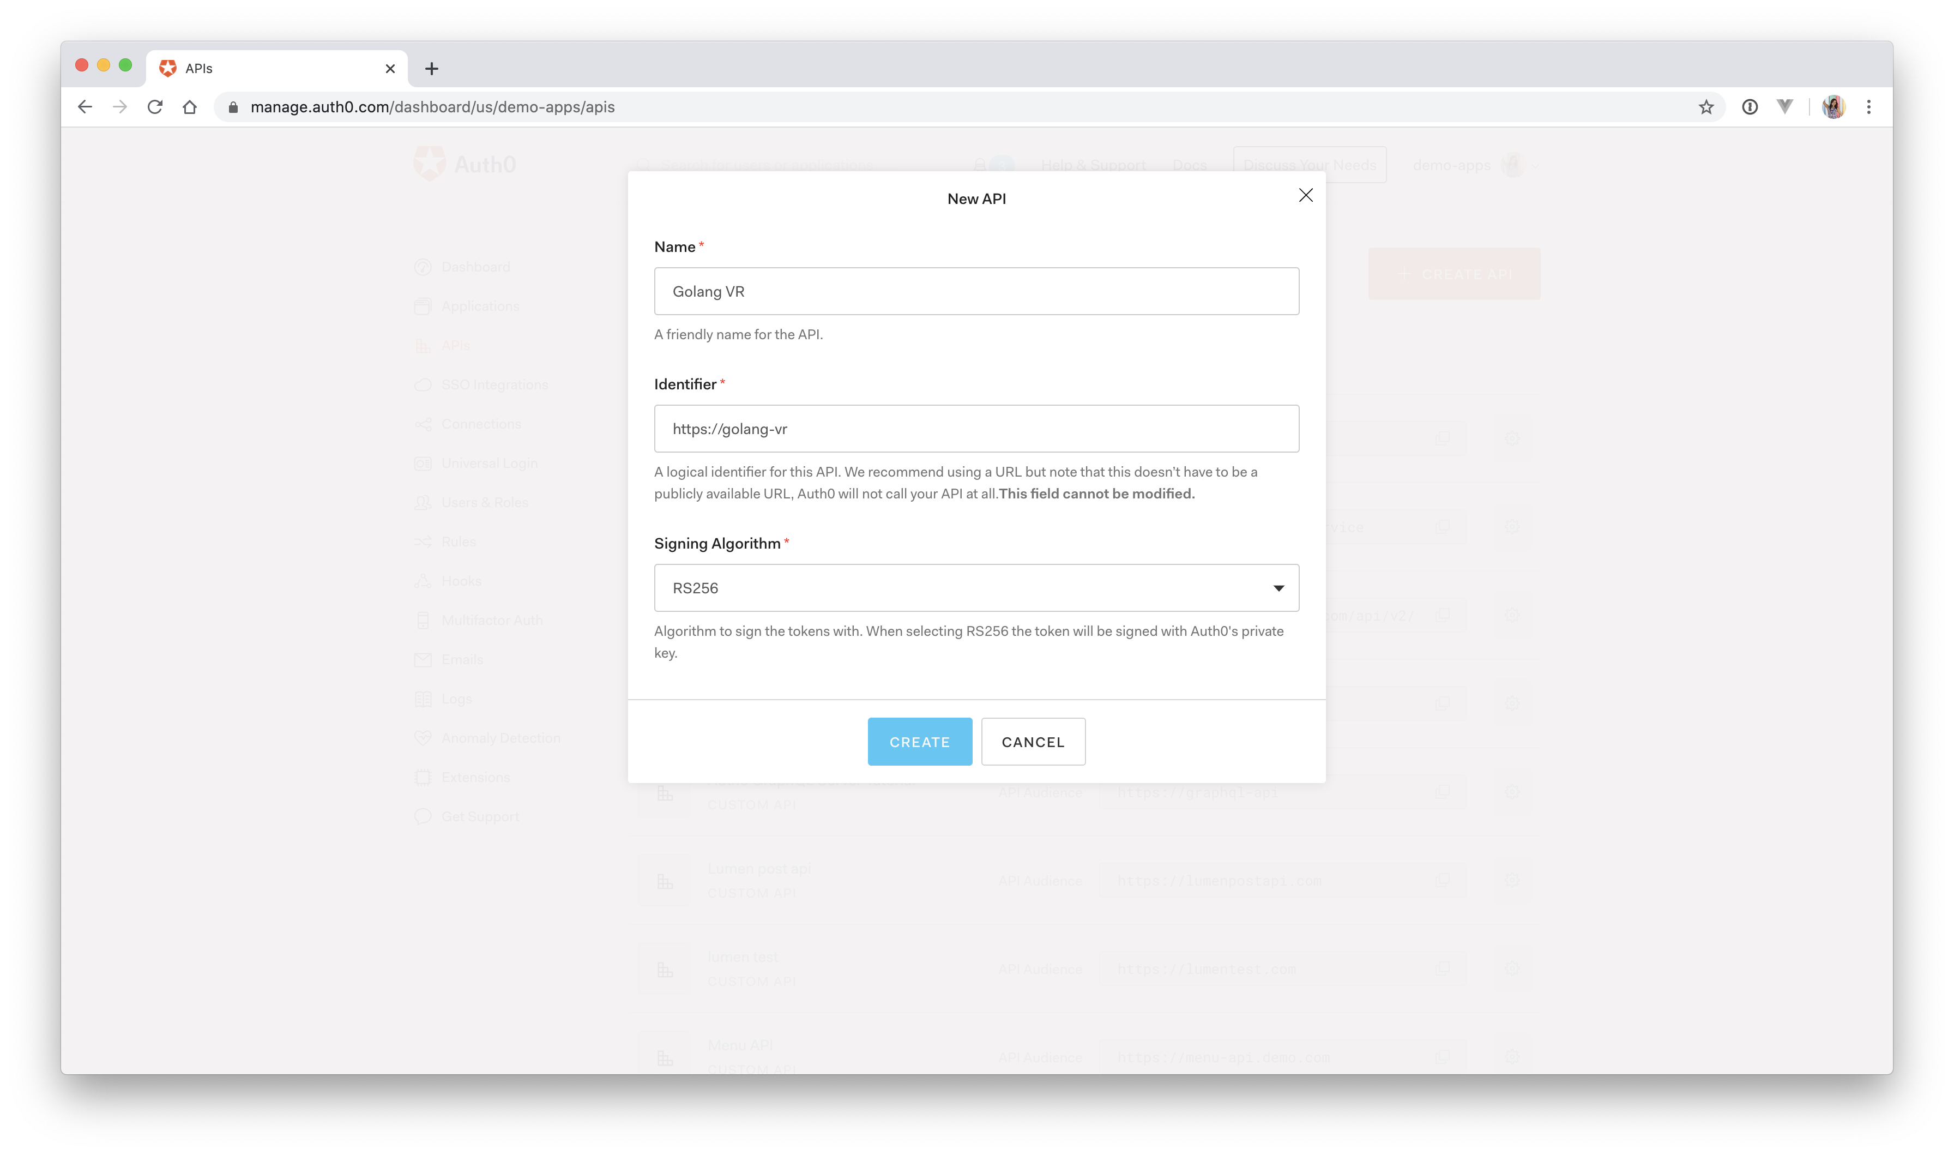Click the site lock icon
This screenshot has height=1155, width=1954.
click(x=233, y=107)
